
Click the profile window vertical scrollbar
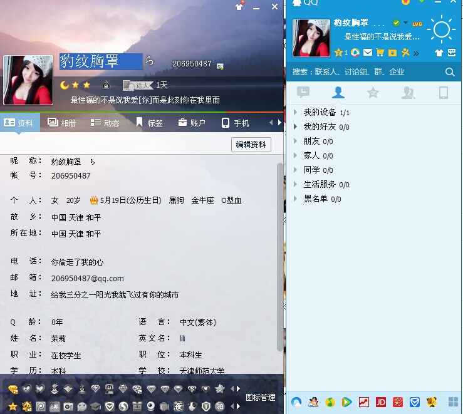(279, 257)
